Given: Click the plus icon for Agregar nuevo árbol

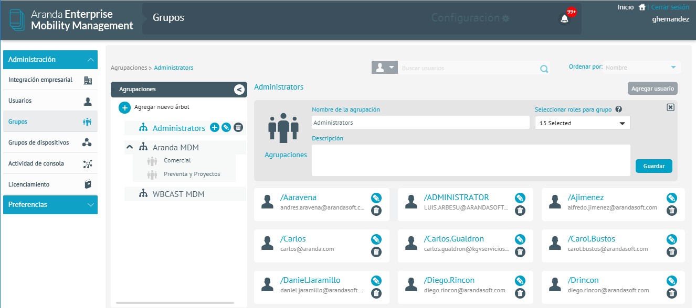Looking at the screenshot, I should [124, 108].
